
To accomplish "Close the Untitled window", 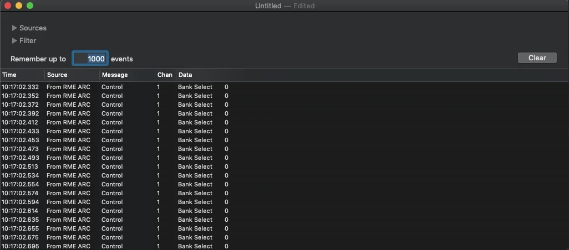I will pyautogui.click(x=8, y=6).
